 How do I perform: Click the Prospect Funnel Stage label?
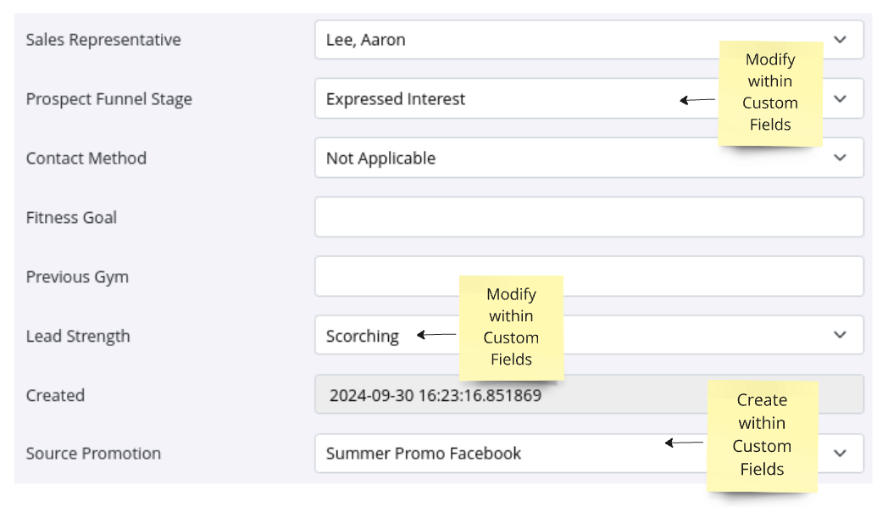[109, 99]
